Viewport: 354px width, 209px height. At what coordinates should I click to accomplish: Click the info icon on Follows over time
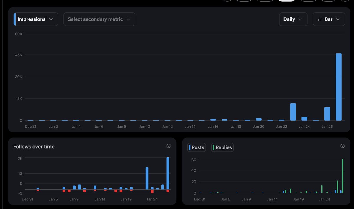(168, 146)
